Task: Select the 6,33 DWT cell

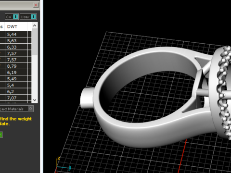Action: (16, 47)
